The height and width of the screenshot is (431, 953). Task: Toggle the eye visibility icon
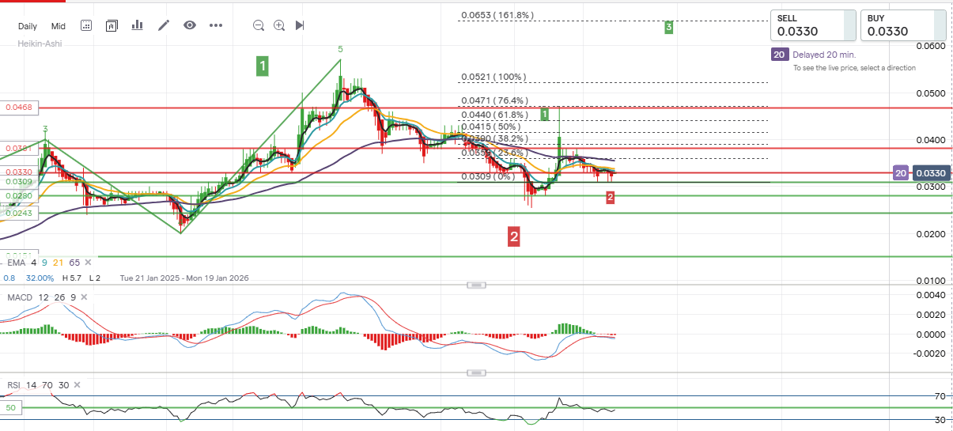click(x=190, y=25)
